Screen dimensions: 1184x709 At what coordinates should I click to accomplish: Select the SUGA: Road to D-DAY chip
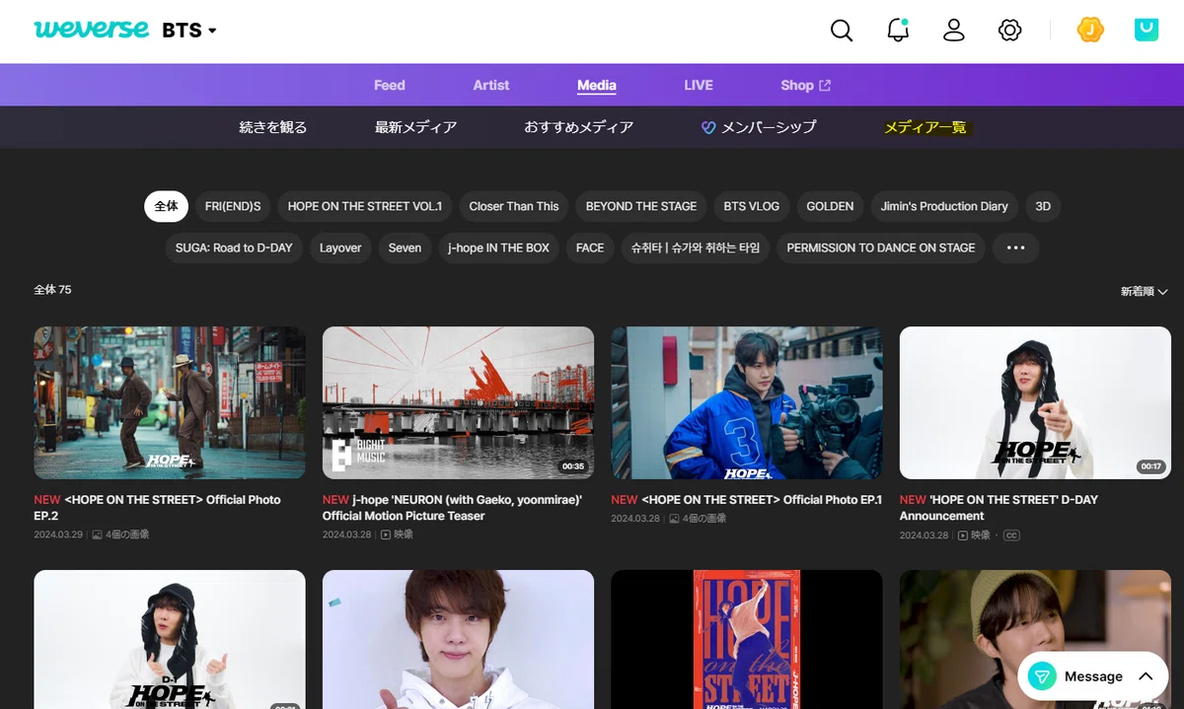pos(234,248)
